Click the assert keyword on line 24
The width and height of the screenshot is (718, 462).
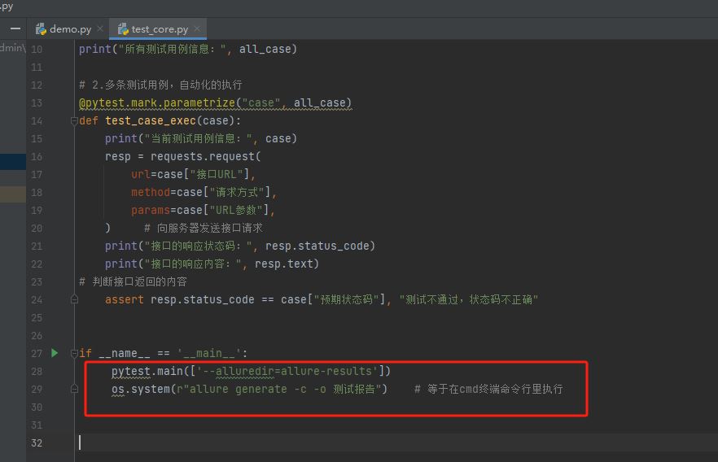(124, 299)
